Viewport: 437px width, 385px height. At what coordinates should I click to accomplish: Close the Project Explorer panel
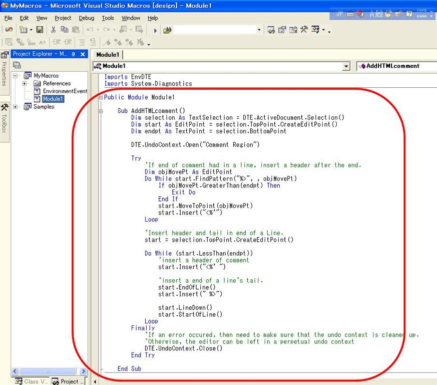point(83,54)
